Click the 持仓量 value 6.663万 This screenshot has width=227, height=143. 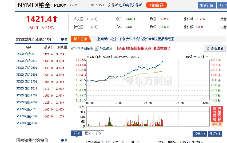point(92,27)
